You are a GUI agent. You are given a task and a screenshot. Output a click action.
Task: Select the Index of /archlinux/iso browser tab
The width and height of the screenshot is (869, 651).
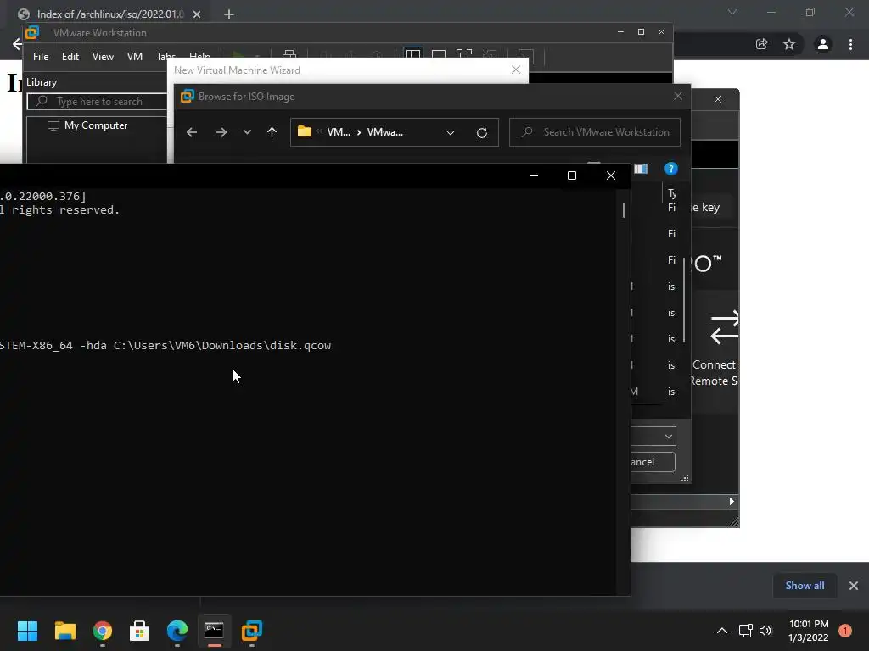[x=109, y=14]
